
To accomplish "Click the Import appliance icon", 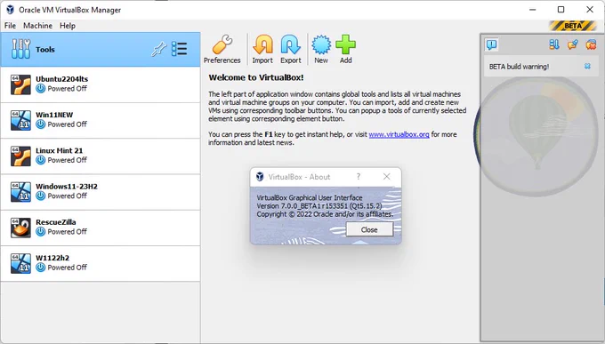I will pyautogui.click(x=262, y=50).
